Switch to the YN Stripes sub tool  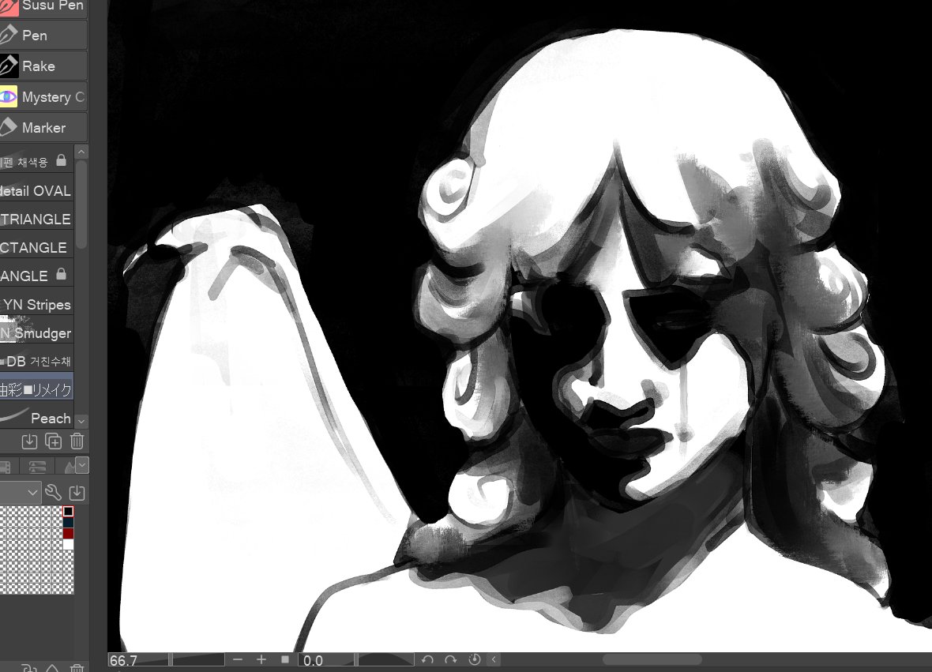click(36, 304)
